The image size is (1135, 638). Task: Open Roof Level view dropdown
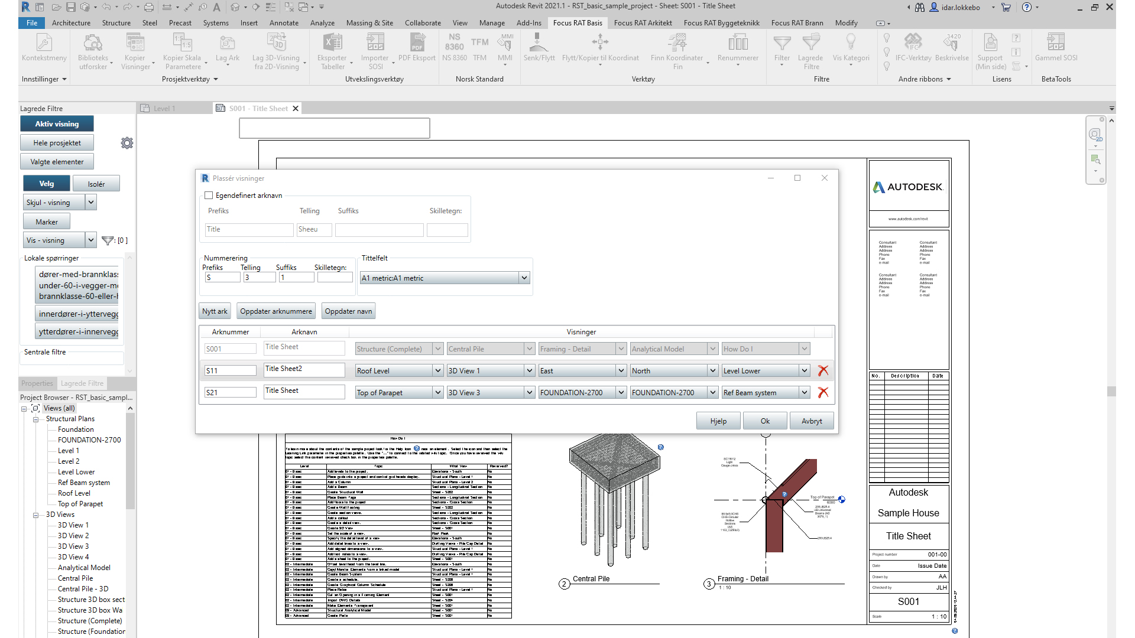pos(438,370)
